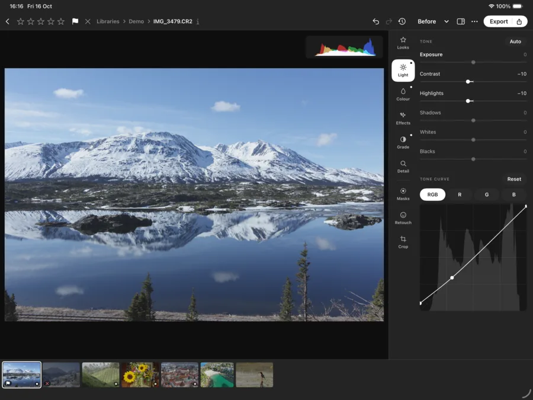Rate photo with the first star
This screenshot has height=400, width=533.
tap(20, 21)
